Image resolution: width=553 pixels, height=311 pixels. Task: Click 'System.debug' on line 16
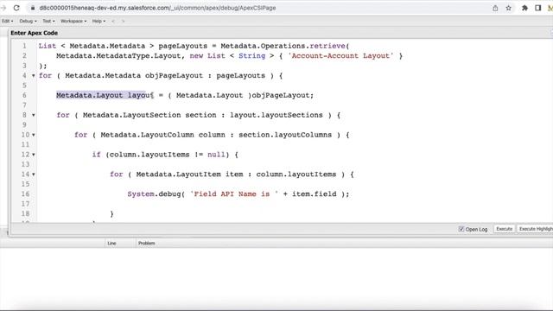click(x=154, y=194)
